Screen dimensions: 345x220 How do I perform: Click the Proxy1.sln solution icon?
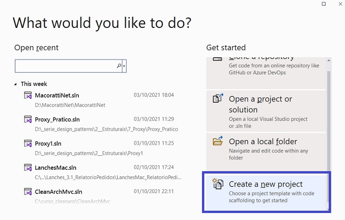[x=28, y=144]
